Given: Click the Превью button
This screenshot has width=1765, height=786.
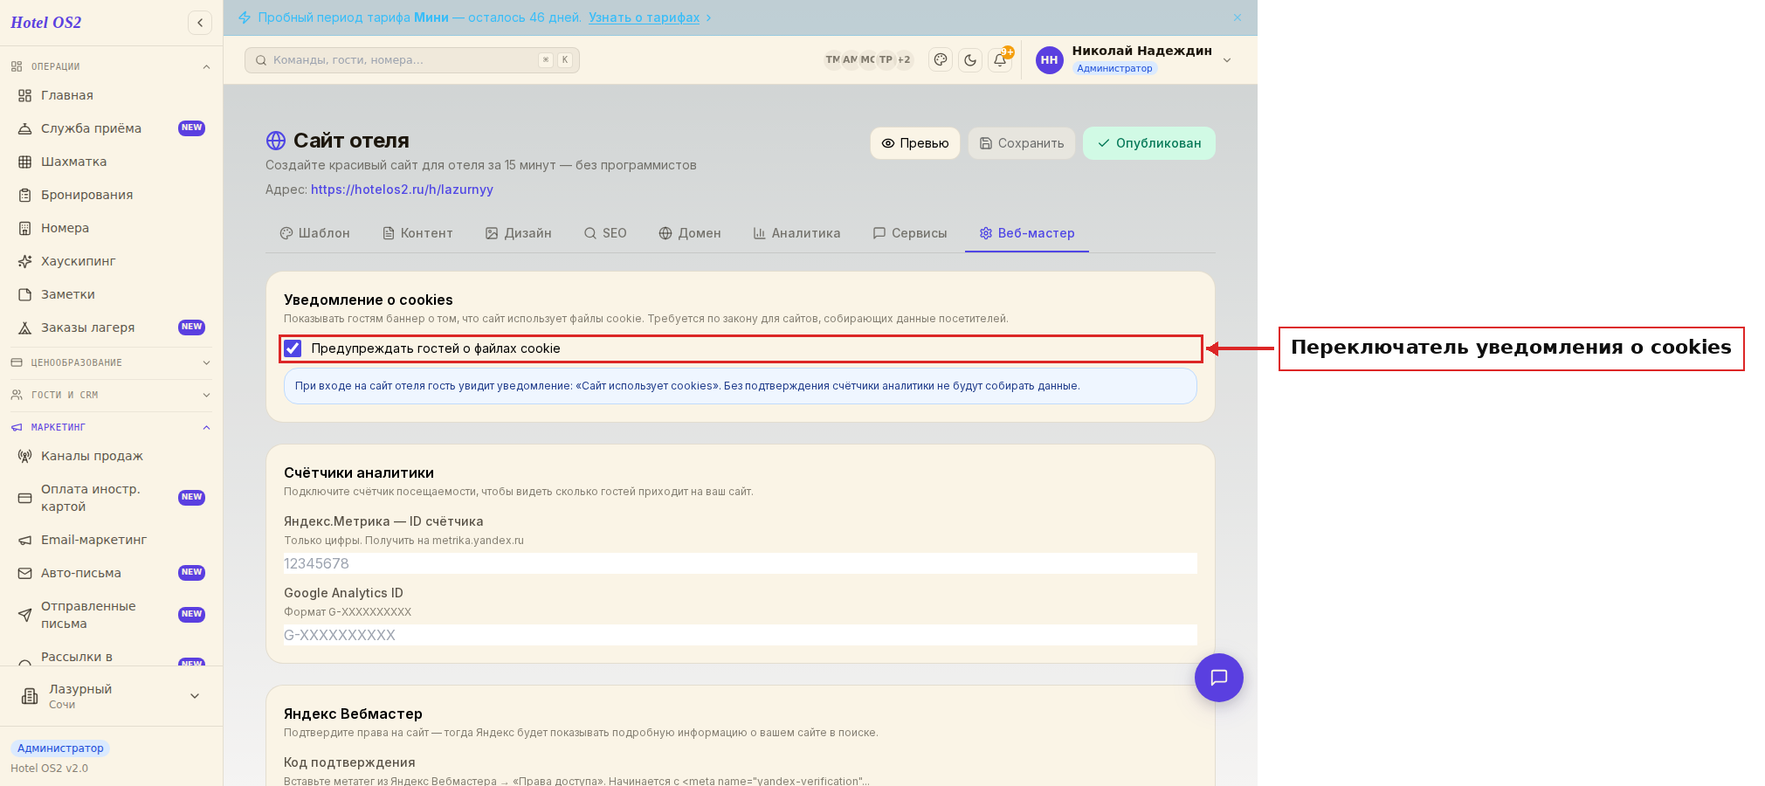Looking at the screenshot, I should click(x=915, y=143).
